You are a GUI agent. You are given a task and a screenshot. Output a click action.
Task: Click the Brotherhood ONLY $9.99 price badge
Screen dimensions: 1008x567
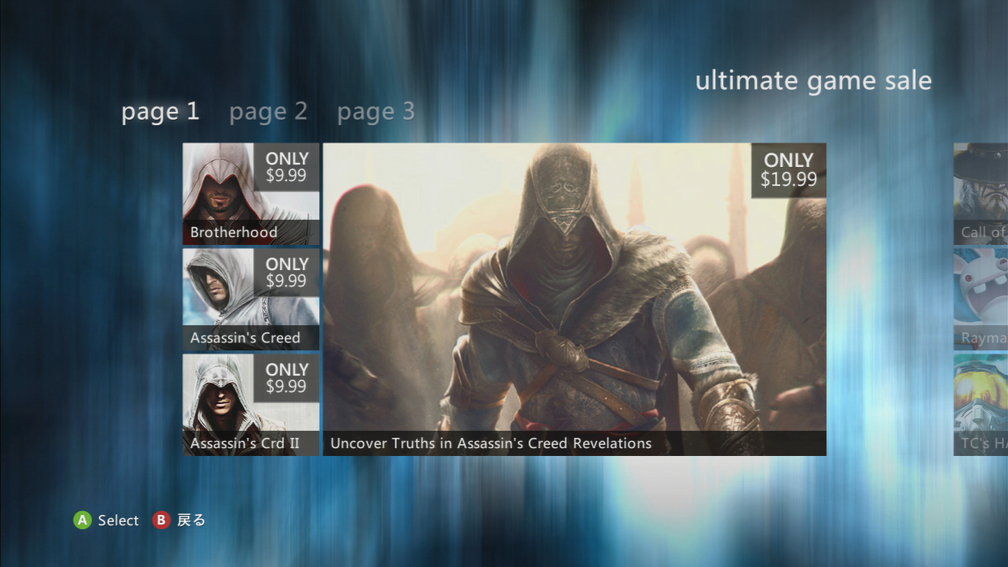click(287, 167)
